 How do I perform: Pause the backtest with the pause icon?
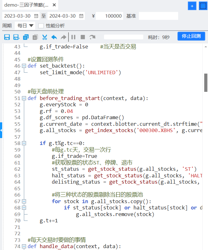(73, 37)
